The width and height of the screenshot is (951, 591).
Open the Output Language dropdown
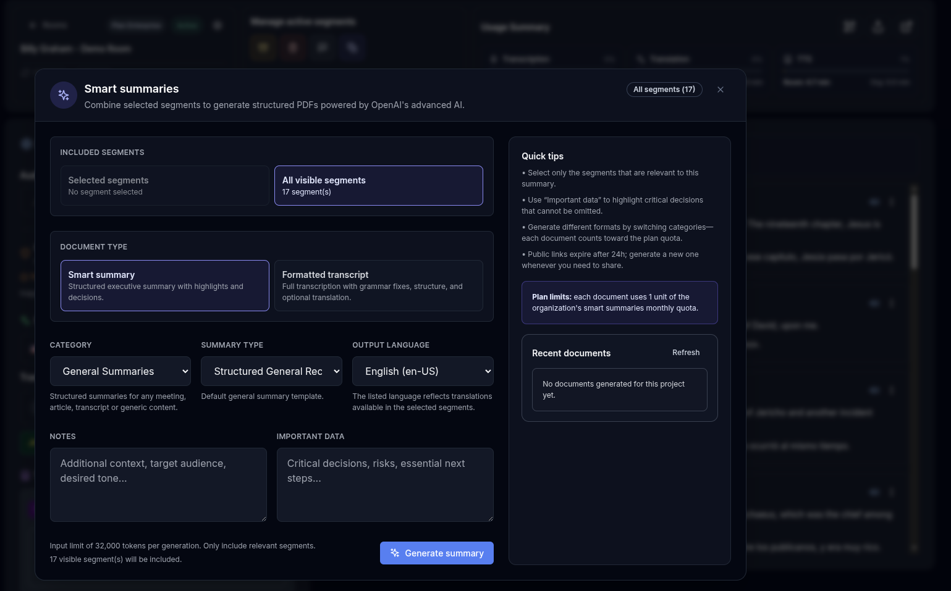click(423, 371)
